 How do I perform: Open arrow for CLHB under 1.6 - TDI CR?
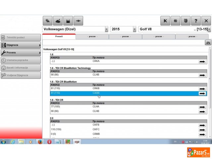(202, 112)
